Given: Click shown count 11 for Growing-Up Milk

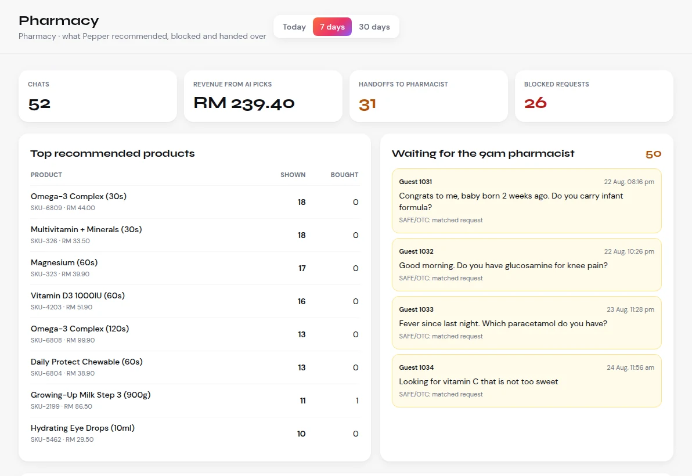Looking at the screenshot, I should pos(303,401).
